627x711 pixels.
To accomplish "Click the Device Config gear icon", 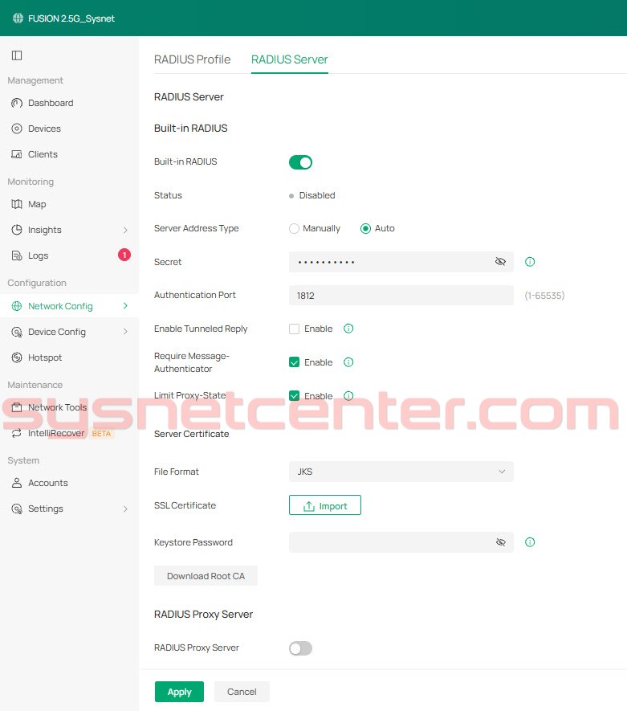I will pos(17,332).
